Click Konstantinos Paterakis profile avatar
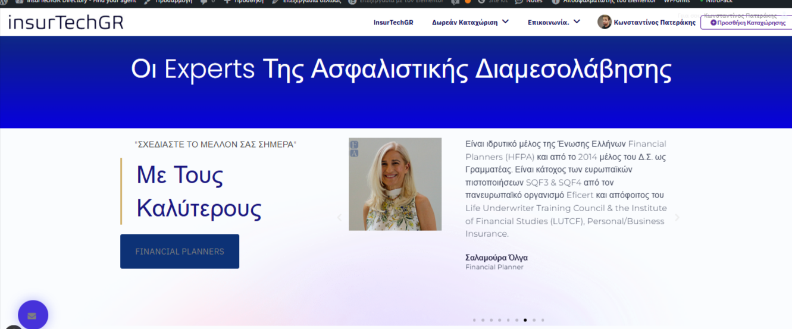The image size is (792, 329). pyautogui.click(x=604, y=22)
